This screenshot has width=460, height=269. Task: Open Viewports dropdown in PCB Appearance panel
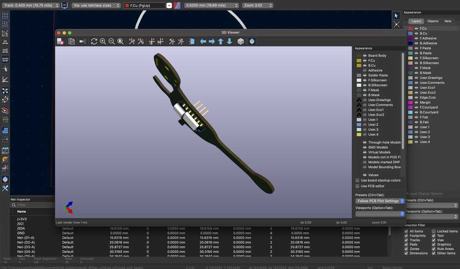(x=431, y=217)
